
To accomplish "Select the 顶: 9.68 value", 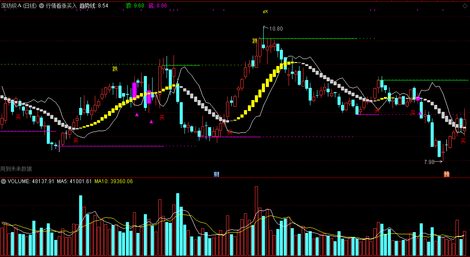I will pyautogui.click(x=135, y=6).
